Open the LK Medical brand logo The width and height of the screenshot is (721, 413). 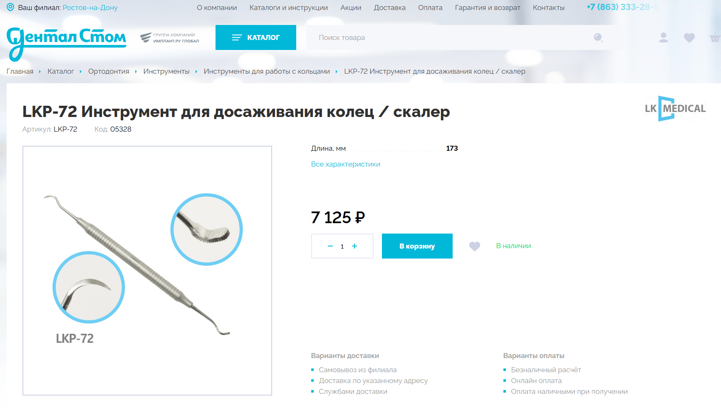coord(675,109)
